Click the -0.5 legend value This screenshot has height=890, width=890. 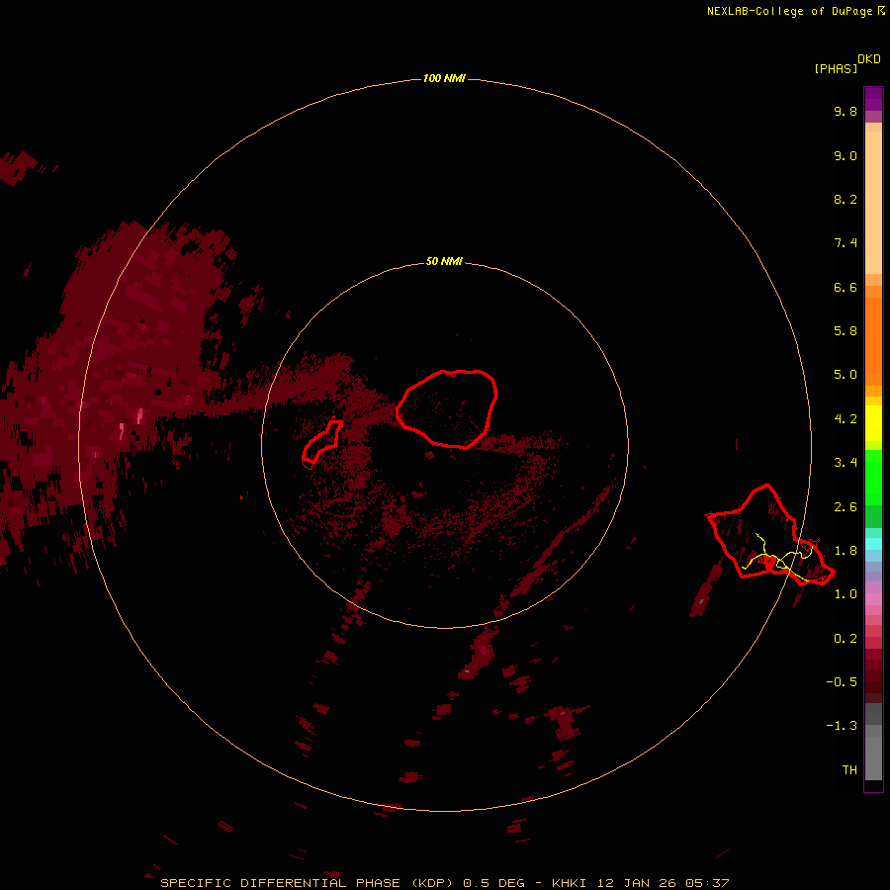tap(842, 682)
